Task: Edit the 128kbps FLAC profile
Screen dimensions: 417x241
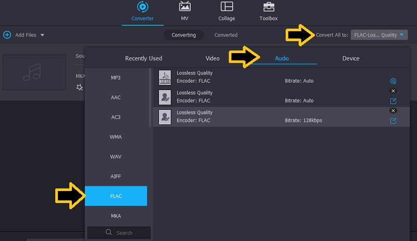Action: [x=393, y=121]
